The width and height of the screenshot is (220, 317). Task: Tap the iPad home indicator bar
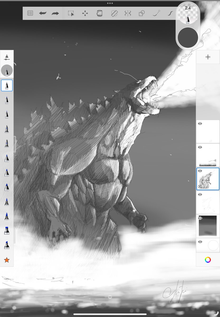[110, 314]
